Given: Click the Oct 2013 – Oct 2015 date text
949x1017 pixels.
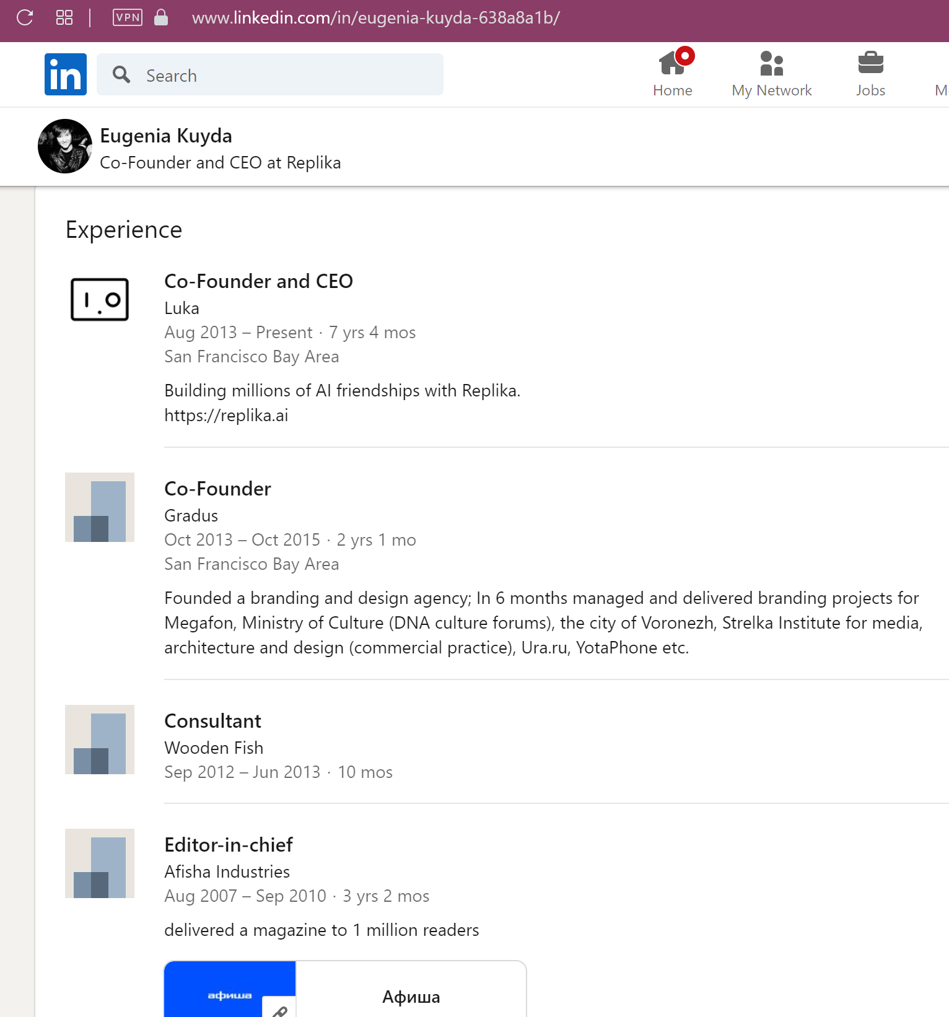Looking at the screenshot, I should point(242,540).
